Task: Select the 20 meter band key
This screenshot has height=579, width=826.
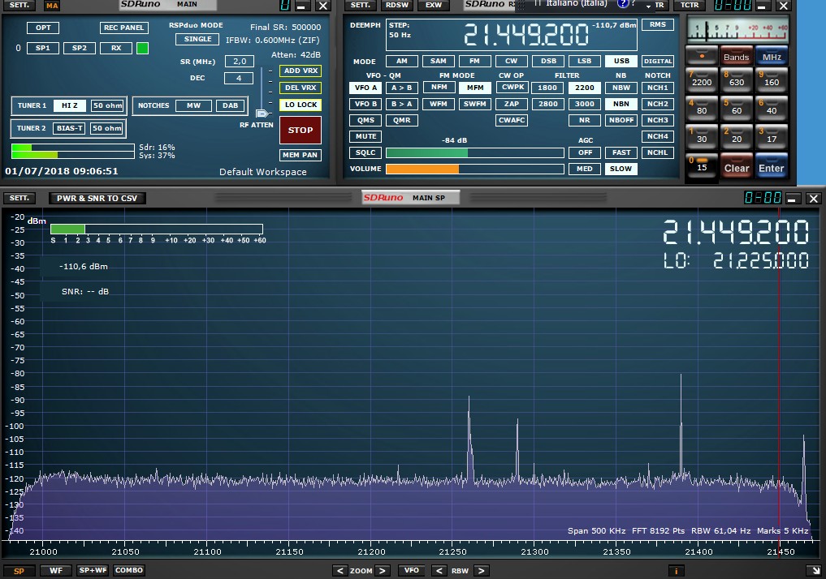Action: point(737,137)
